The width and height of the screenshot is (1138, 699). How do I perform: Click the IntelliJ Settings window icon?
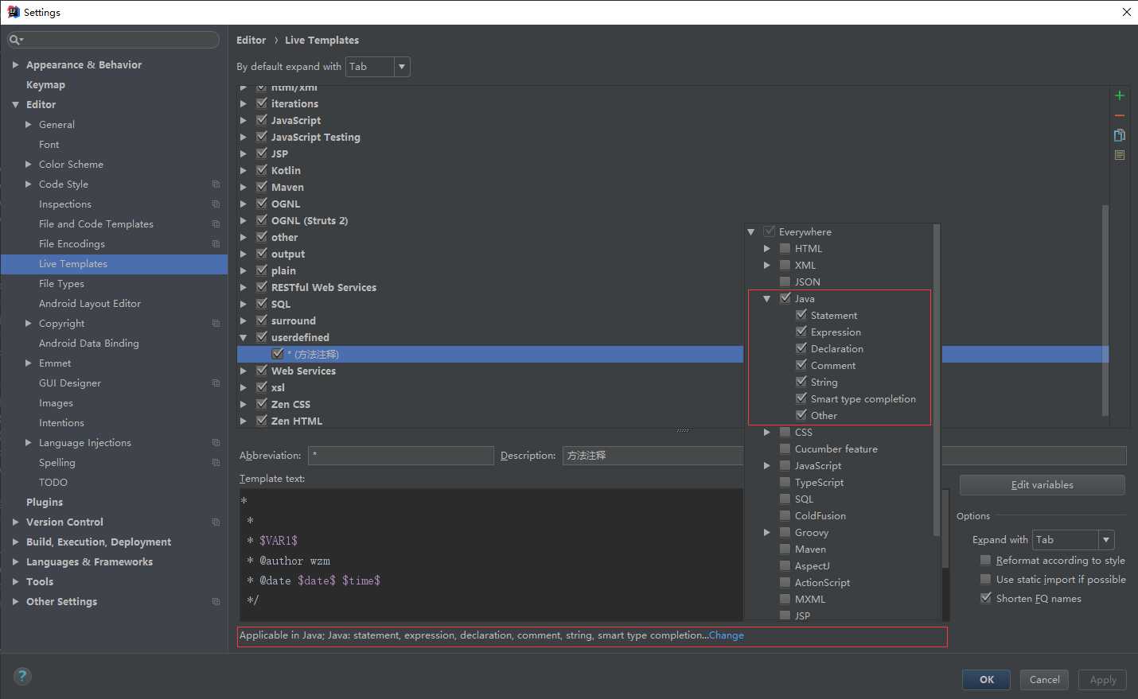pos(14,12)
